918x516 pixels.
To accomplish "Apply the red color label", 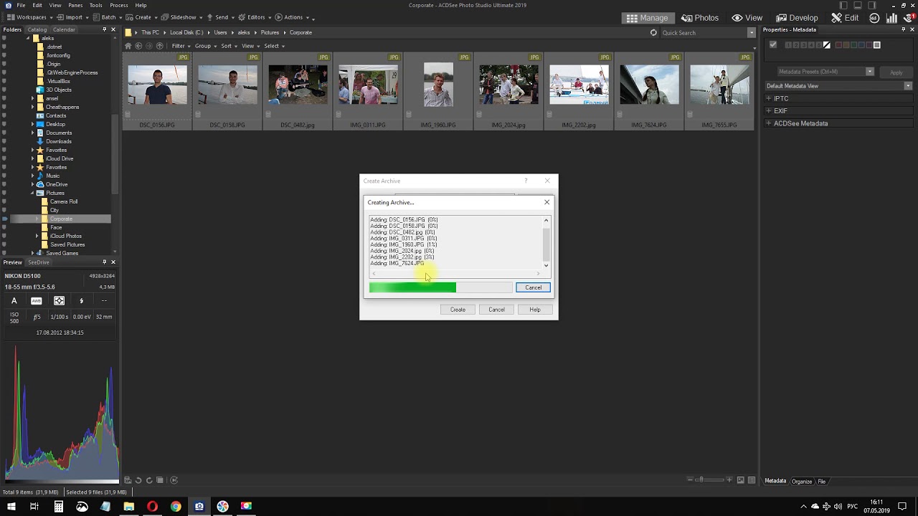I will [x=838, y=45].
